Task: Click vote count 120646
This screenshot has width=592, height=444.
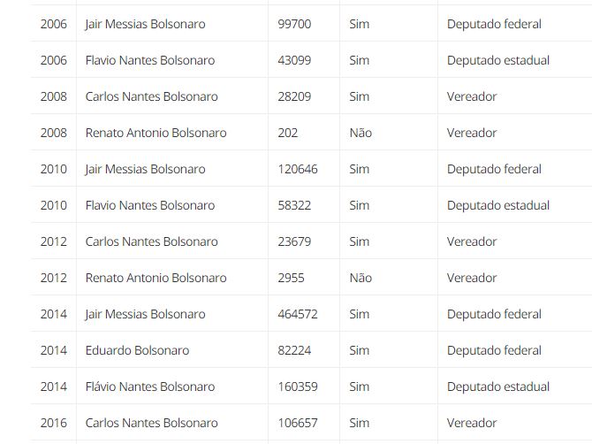Action: (x=298, y=169)
